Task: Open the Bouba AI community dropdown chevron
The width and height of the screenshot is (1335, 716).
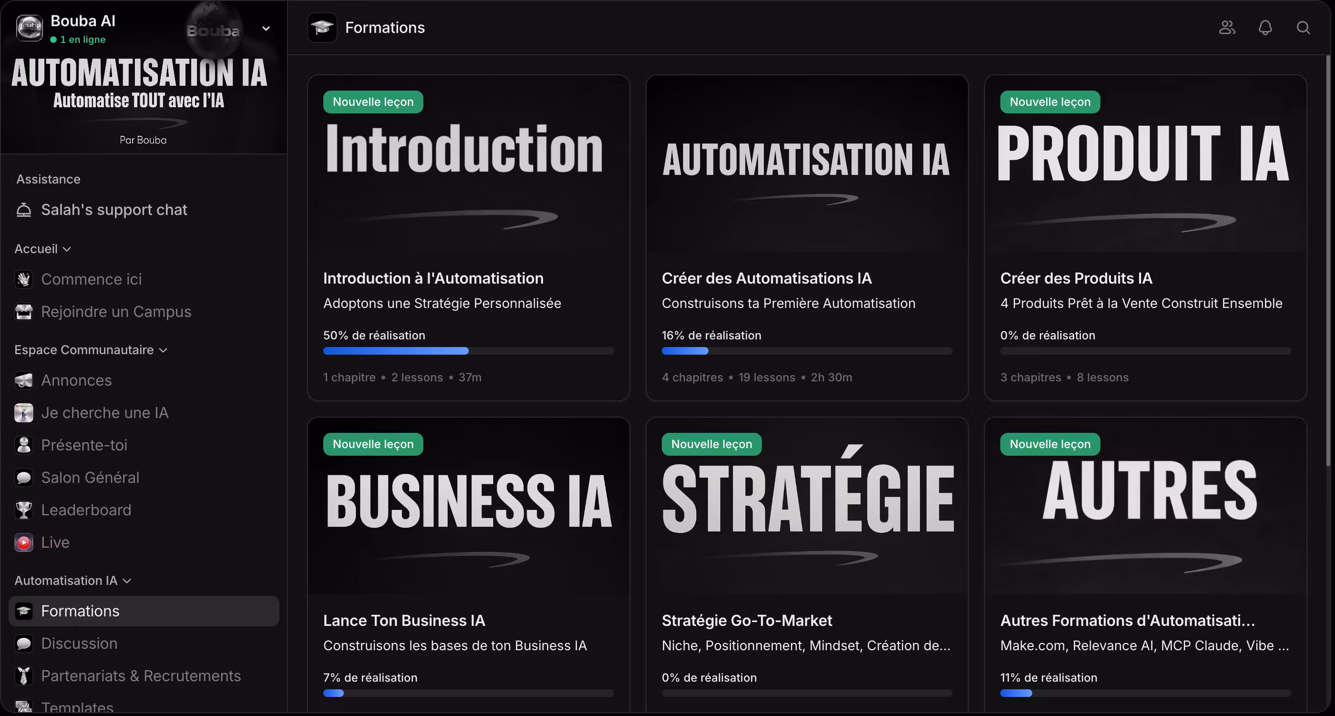Action: (x=266, y=29)
